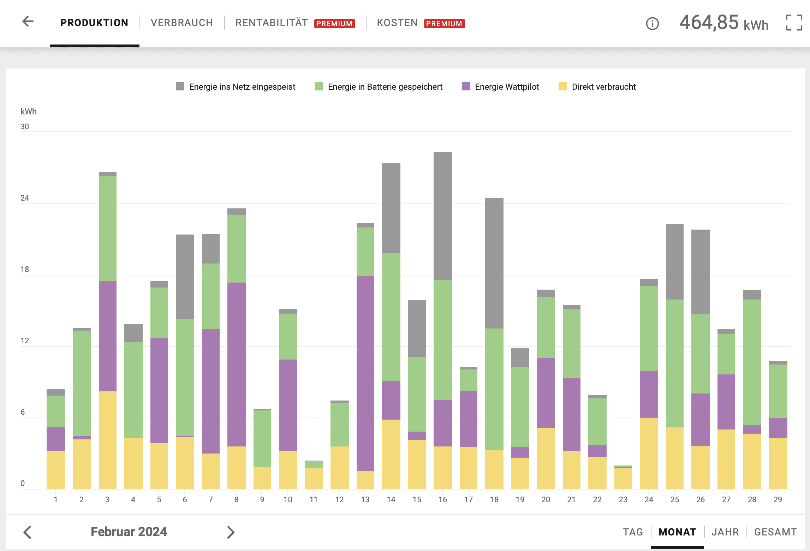
Task: Select the JAHR time range
Action: (x=725, y=532)
